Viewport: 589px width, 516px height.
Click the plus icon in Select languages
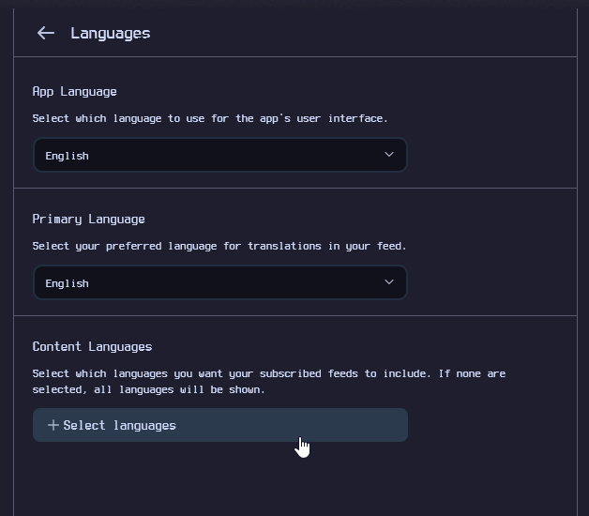pos(53,425)
